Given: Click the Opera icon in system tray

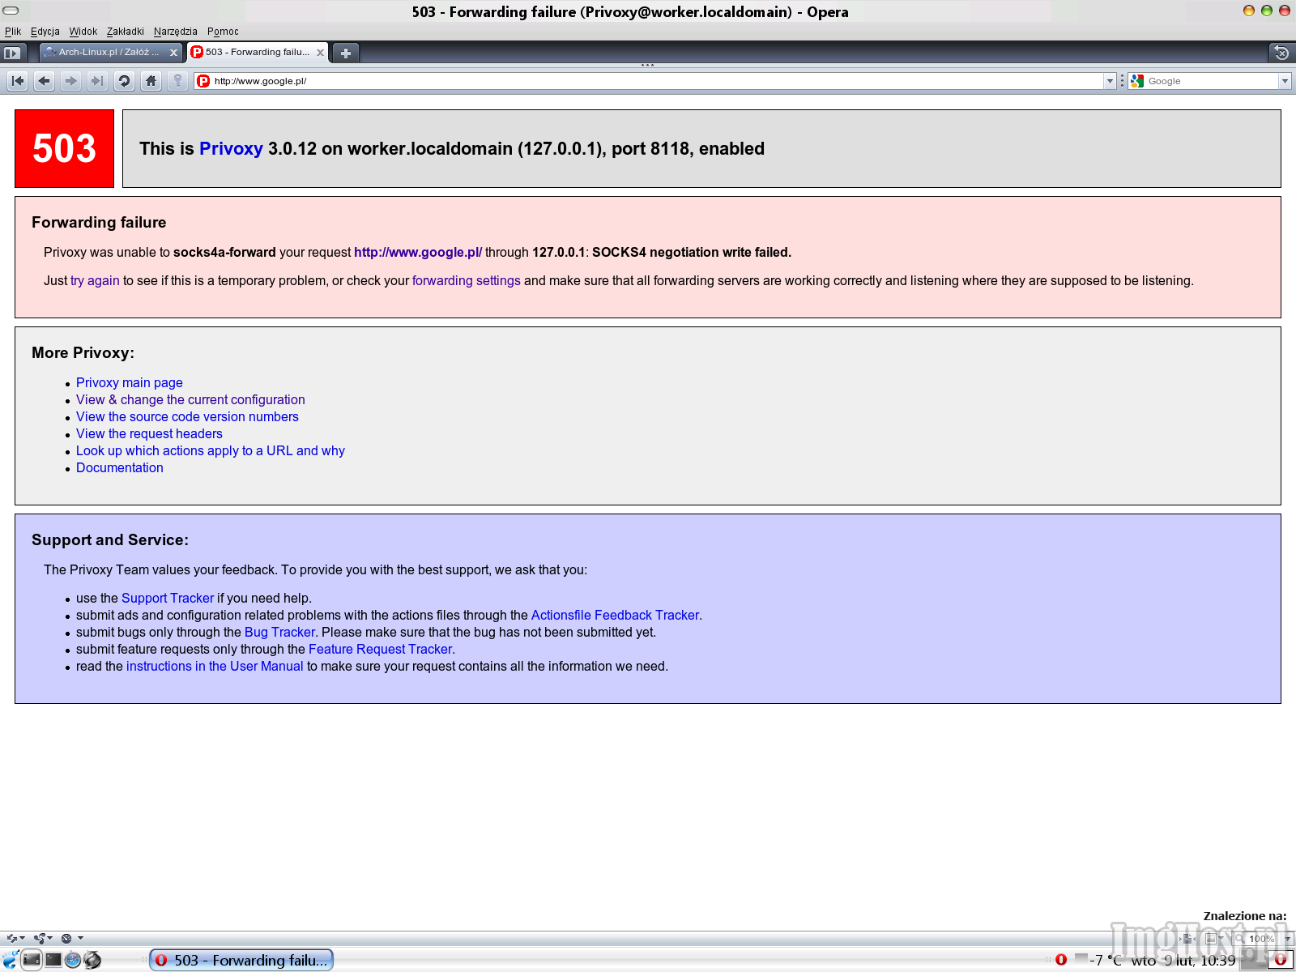Looking at the screenshot, I should (x=1061, y=960).
